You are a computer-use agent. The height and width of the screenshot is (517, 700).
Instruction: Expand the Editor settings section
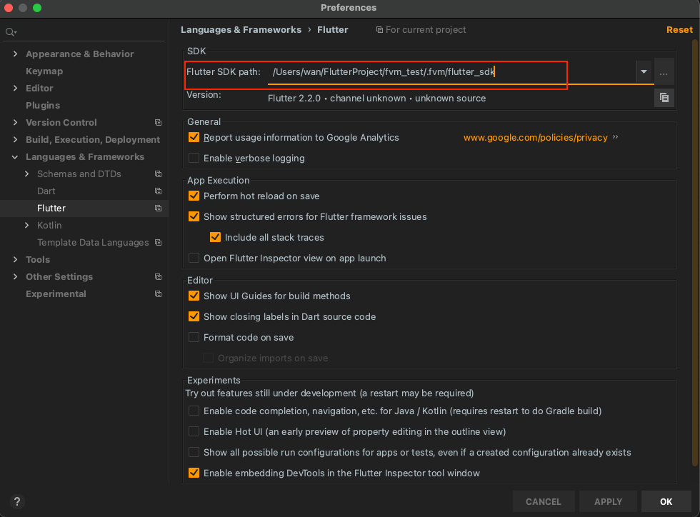click(x=15, y=88)
